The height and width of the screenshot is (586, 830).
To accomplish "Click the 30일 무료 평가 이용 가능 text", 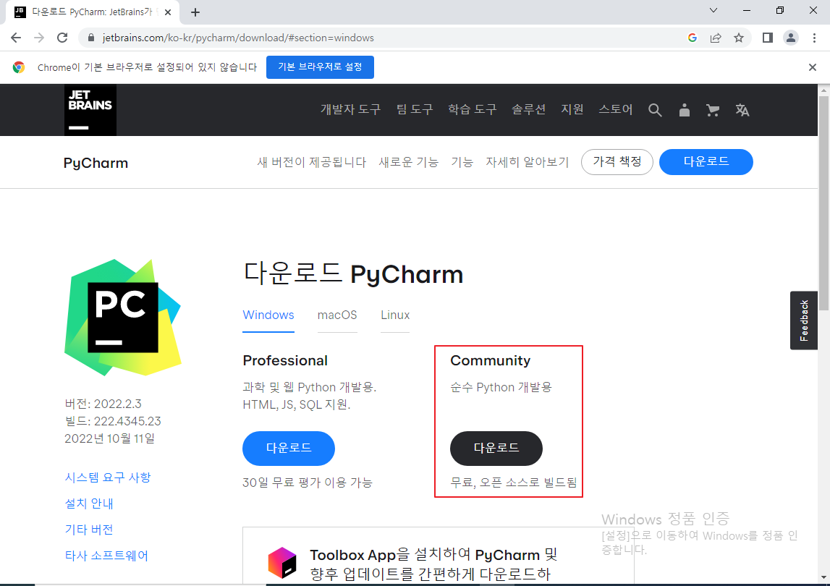I will [x=308, y=483].
